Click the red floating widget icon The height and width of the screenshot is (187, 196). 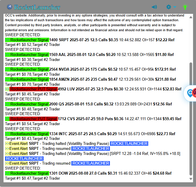click(x=194, y=93)
